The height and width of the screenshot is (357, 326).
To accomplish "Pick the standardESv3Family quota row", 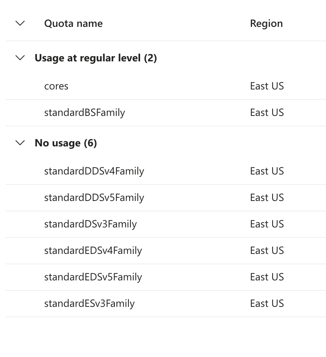I will (x=89, y=304).
